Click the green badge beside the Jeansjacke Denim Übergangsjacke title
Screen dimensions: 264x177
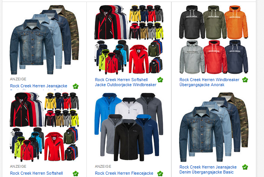(x=245, y=167)
